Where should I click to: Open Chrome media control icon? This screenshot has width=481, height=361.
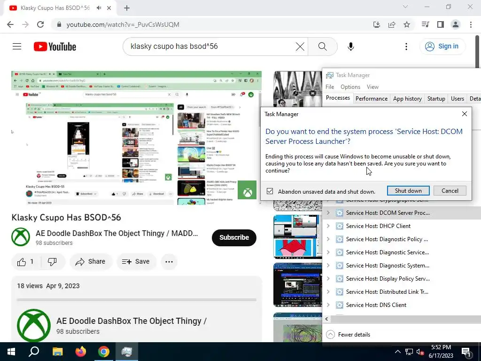coord(425,24)
